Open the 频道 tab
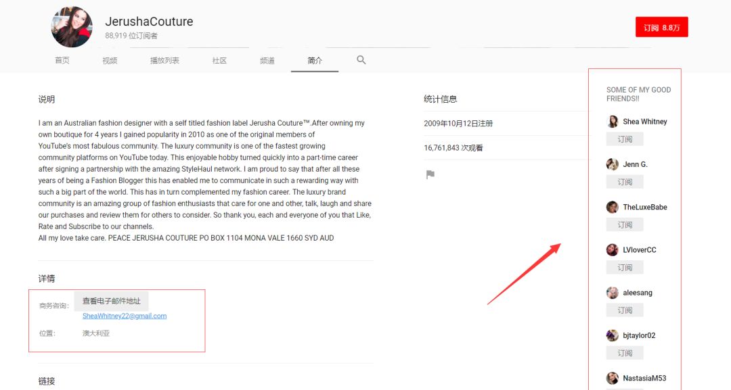 (267, 61)
